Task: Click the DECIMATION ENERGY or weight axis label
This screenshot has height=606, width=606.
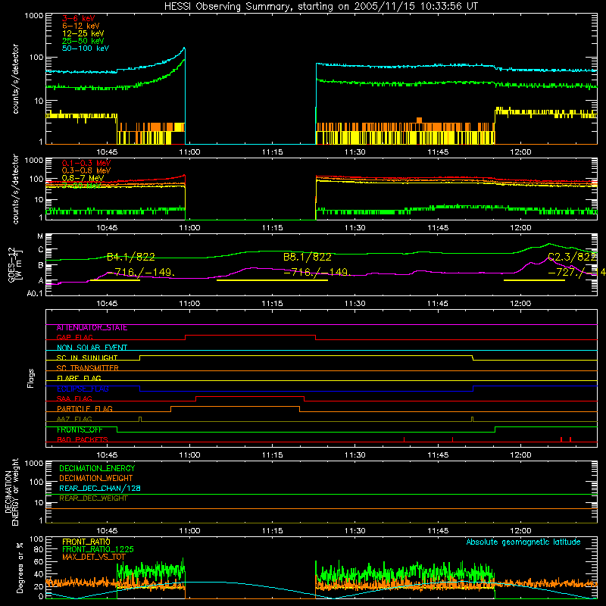Action: point(11,492)
